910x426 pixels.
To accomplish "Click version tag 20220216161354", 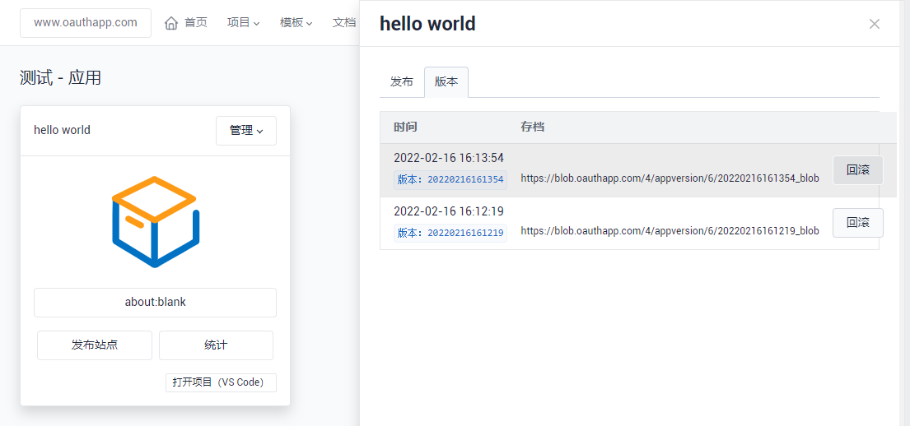I will [x=450, y=179].
